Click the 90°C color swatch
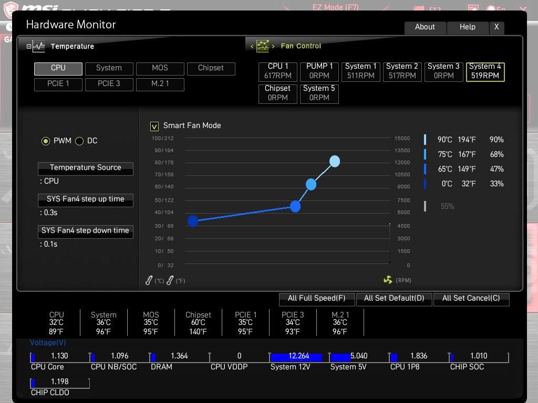This screenshot has width=538, height=403. [x=425, y=140]
